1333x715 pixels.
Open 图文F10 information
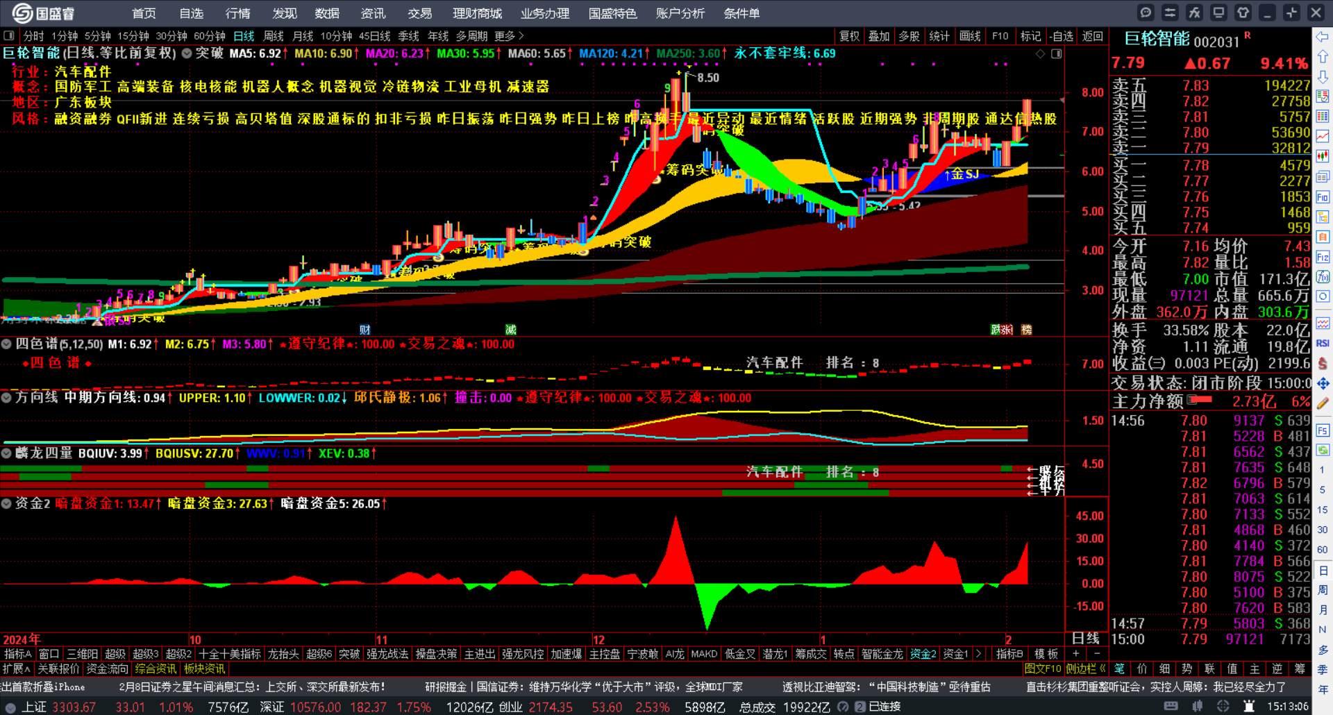[1043, 668]
